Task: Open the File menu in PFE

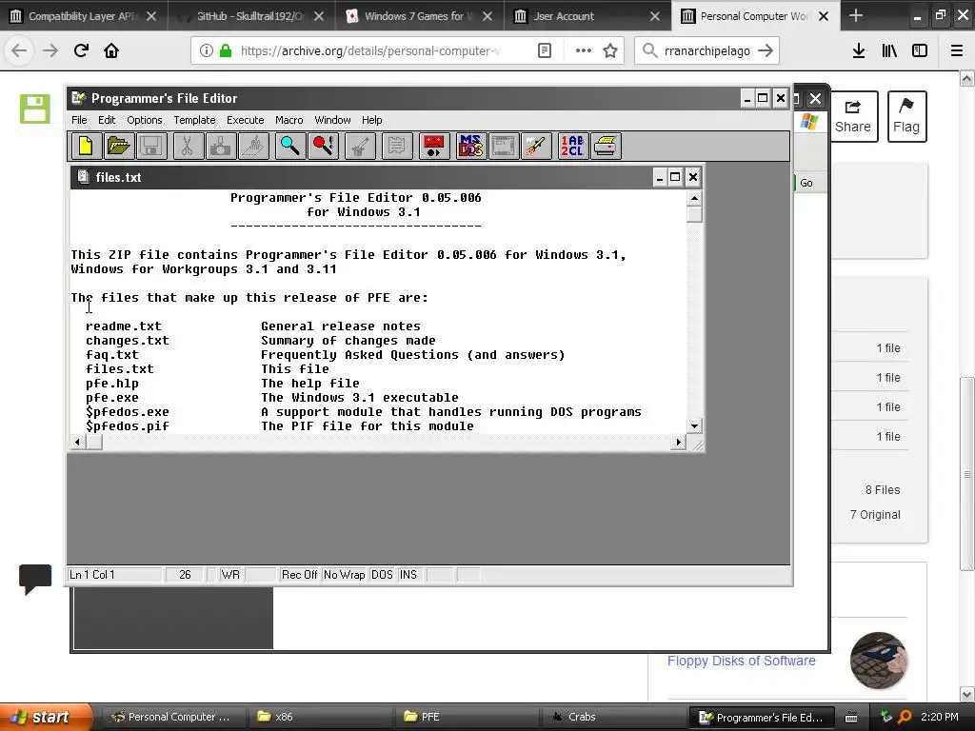Action: point(79,120)
